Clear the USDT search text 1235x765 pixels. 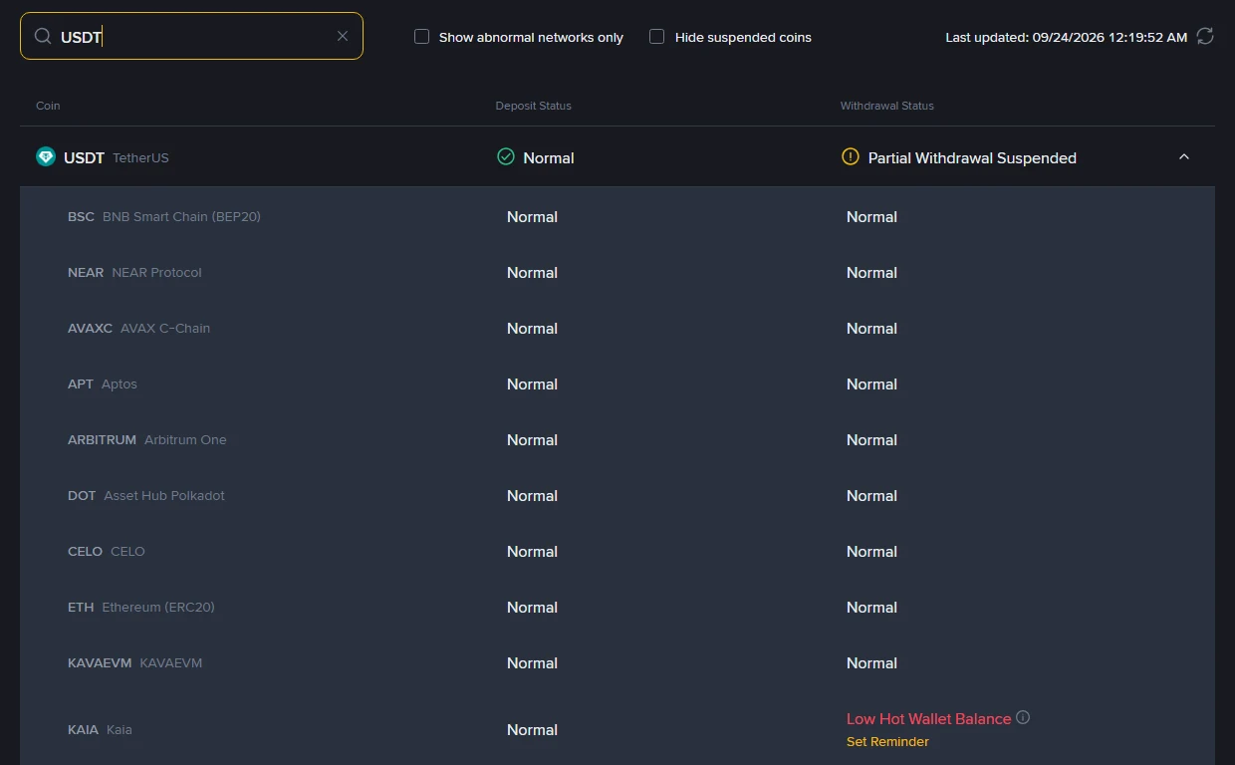(343, 36)
